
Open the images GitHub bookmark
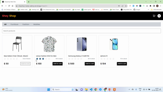point(137,10)
